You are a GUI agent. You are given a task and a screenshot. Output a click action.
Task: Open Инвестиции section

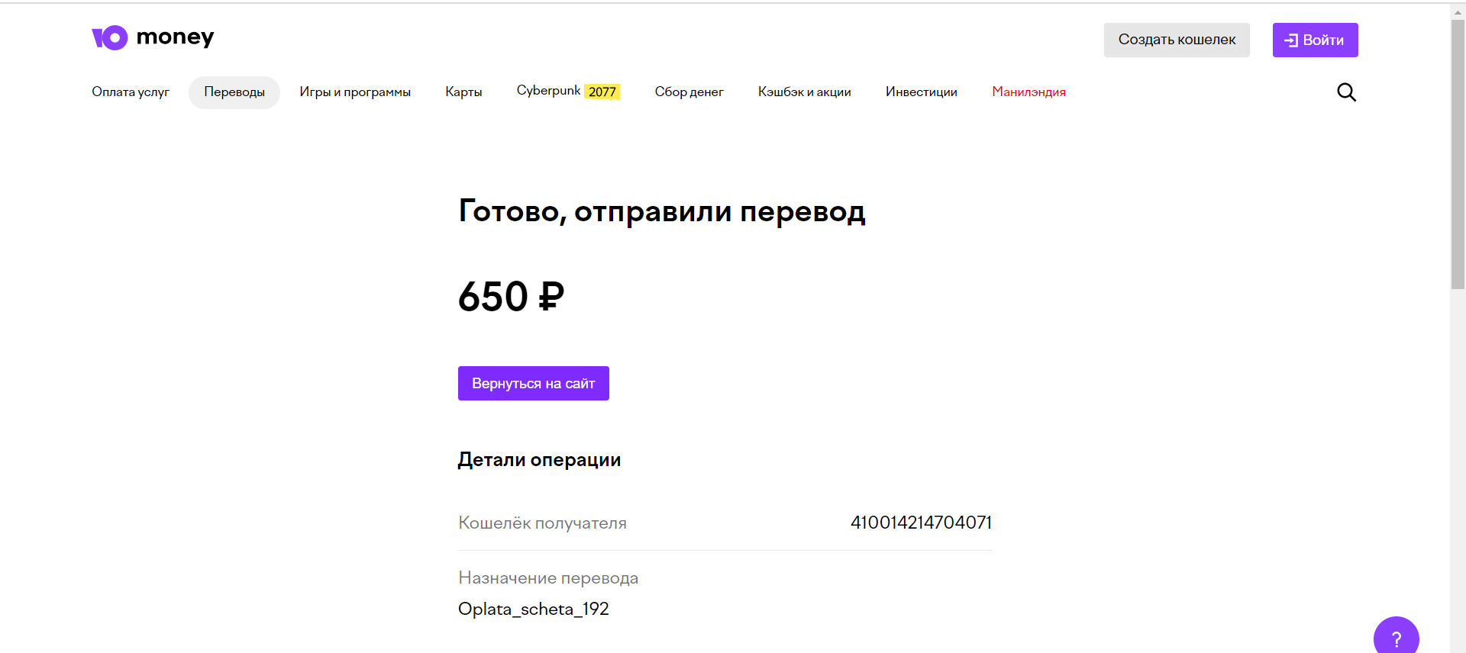pyautogui.click(x=921, y=92)
